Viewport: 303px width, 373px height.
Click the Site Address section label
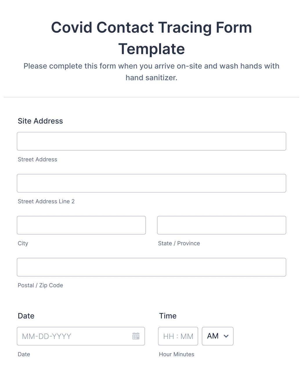(40, 121)
